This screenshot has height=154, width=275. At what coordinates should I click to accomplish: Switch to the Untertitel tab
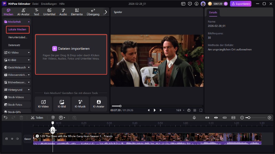[49, 12]
